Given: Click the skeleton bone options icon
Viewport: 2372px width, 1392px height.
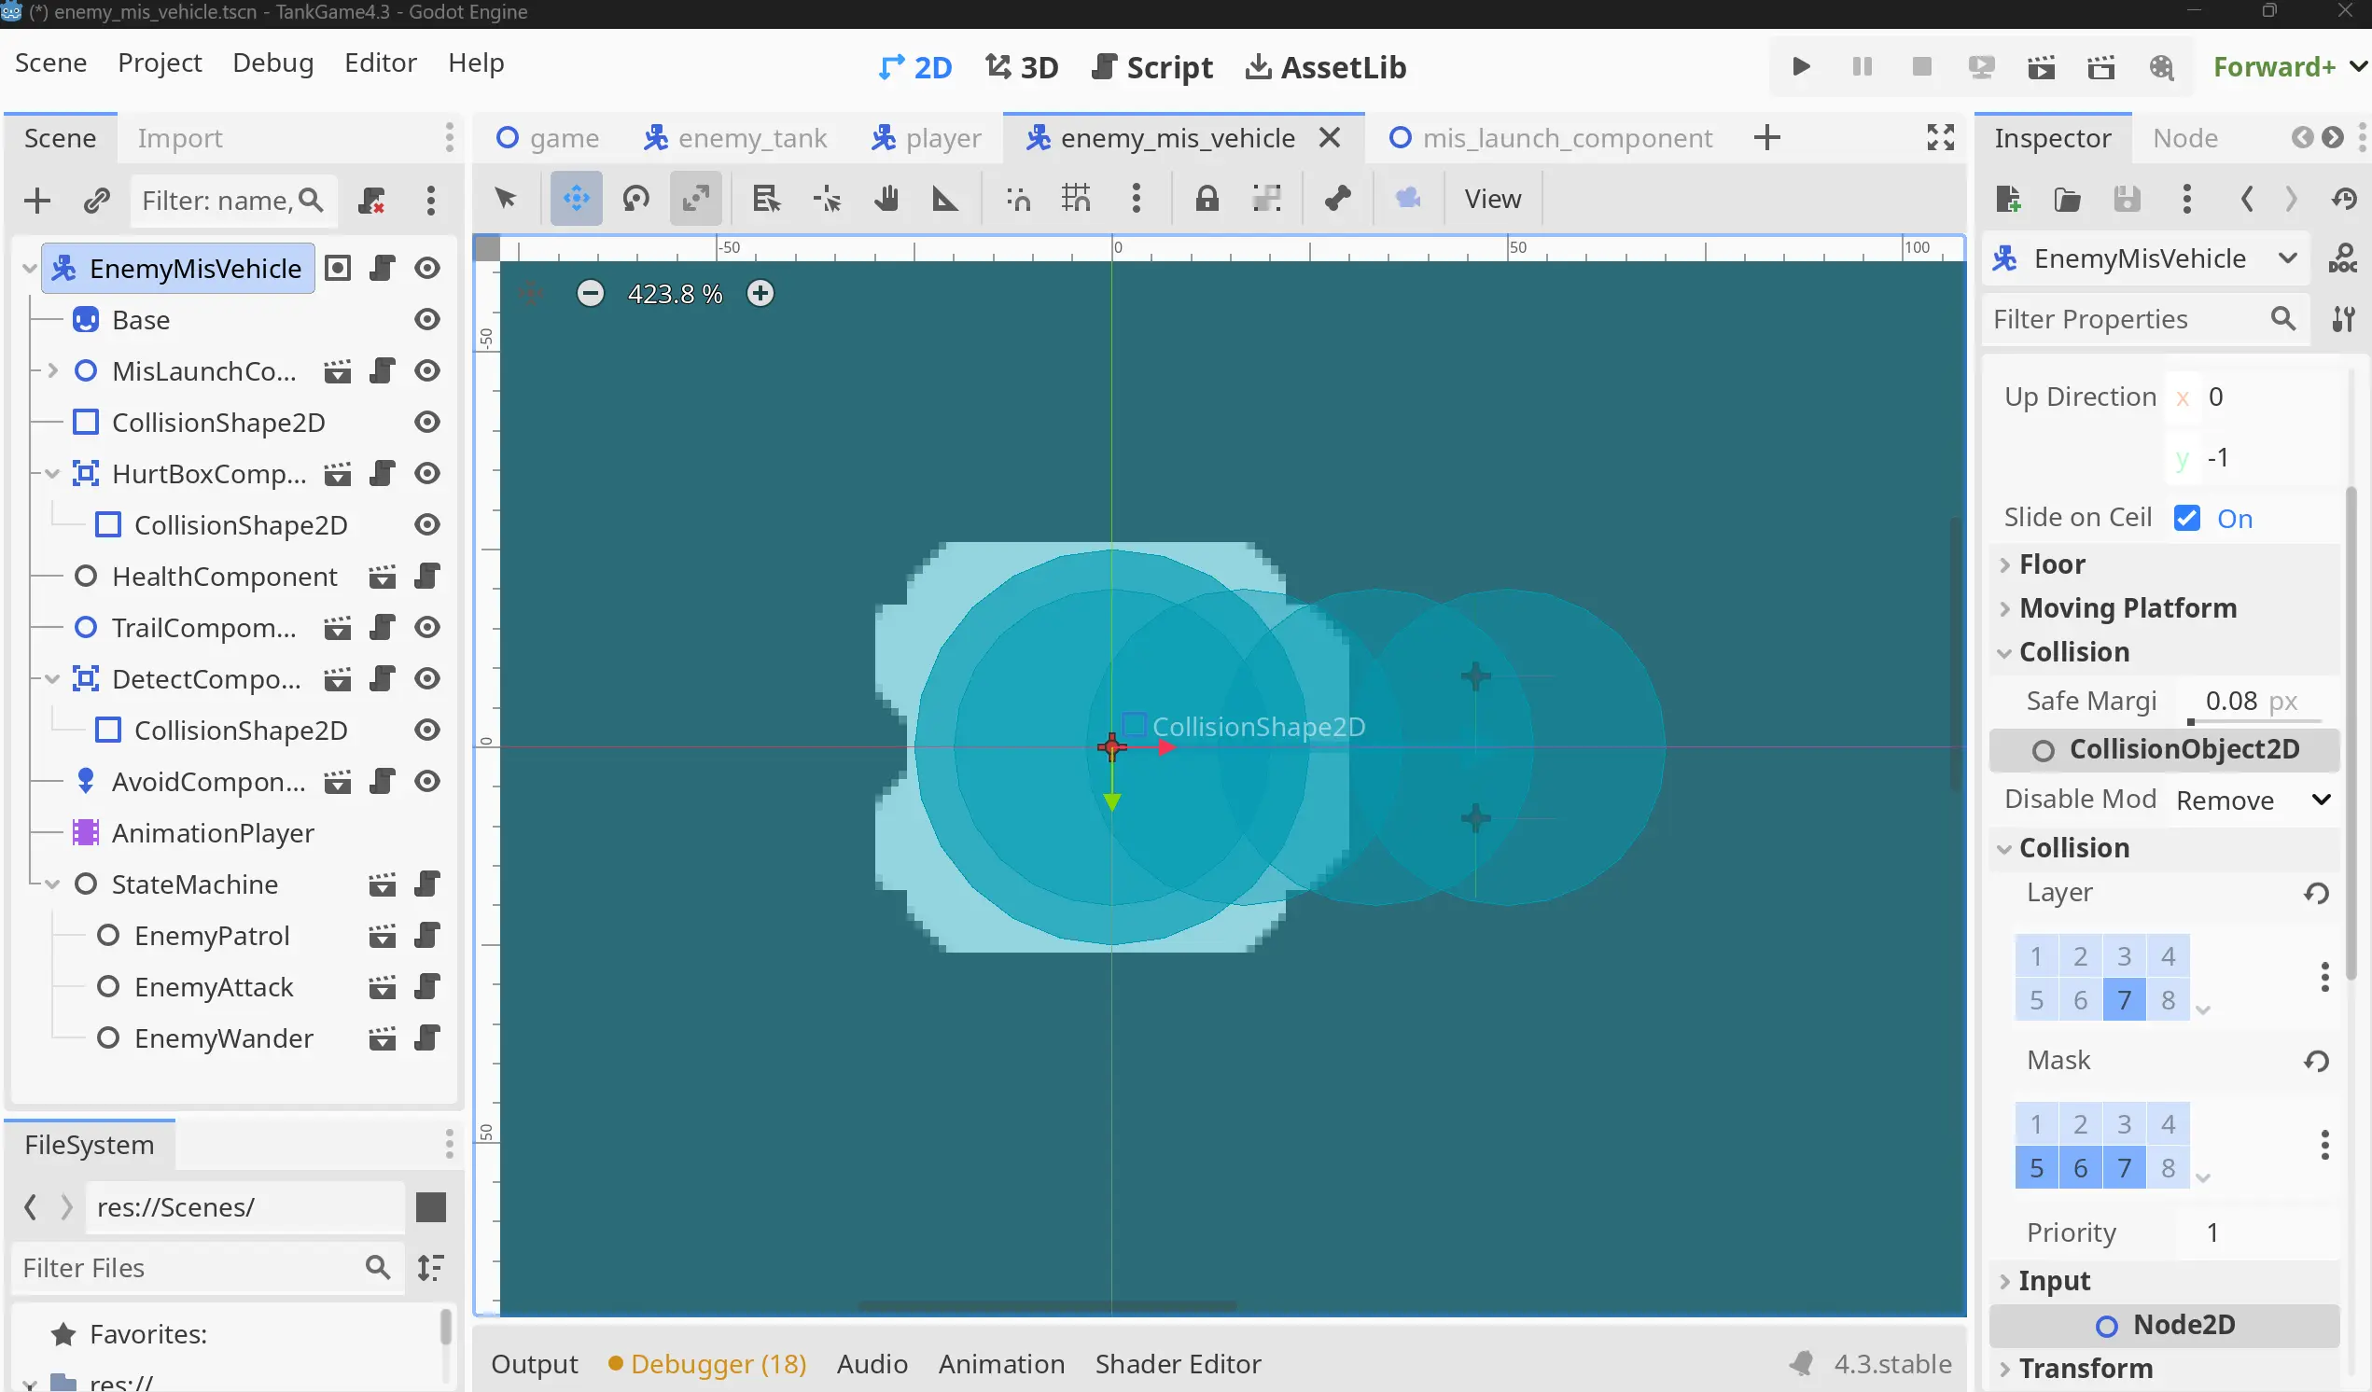Looking at the screenshot, I should pyautogui.click(x=1337, y=199).
